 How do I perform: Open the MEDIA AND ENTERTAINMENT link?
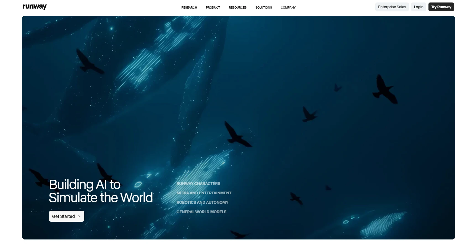pos(204,193)
